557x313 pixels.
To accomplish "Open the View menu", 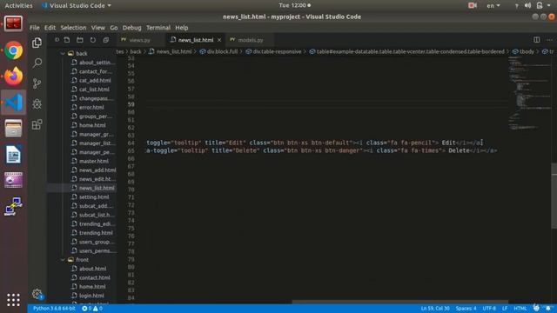I will pos(98,28).
